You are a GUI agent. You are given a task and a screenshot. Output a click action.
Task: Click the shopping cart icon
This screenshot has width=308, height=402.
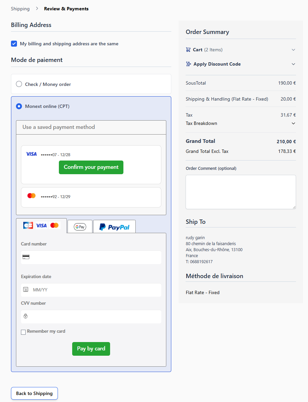point(188,50)
